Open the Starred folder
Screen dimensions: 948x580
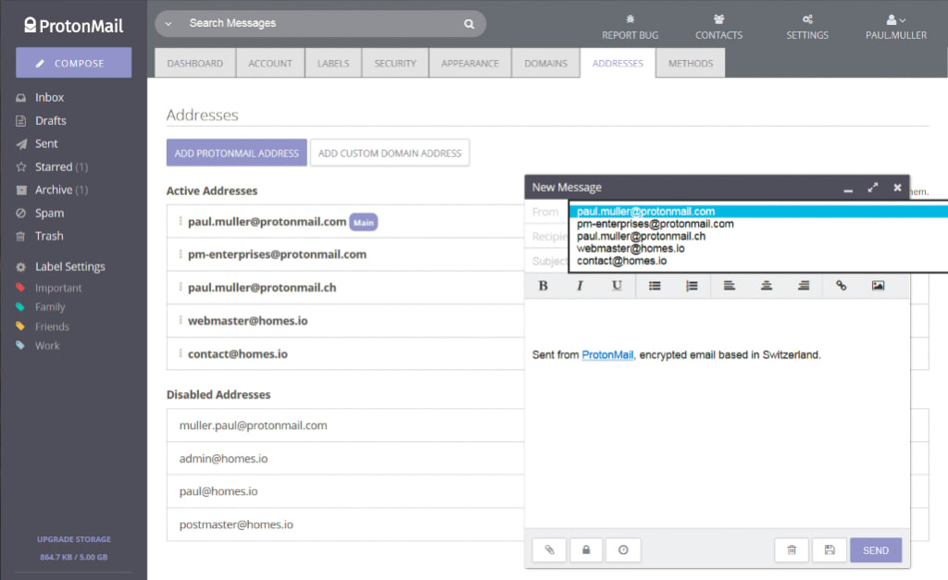(53, 167)
